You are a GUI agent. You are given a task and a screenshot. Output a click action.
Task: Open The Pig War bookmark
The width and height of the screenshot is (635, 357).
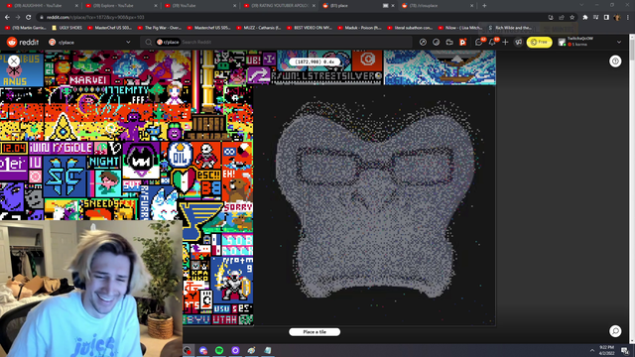tap(160, 28)
